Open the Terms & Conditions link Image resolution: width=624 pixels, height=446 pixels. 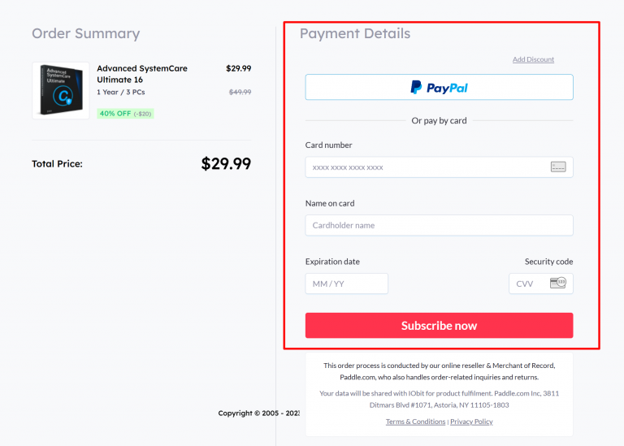point(415,422)
